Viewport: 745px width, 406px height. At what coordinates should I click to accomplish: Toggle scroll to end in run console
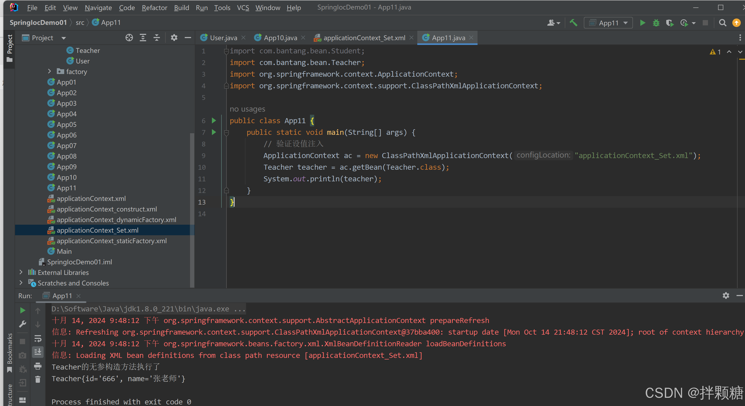[38, 352]
